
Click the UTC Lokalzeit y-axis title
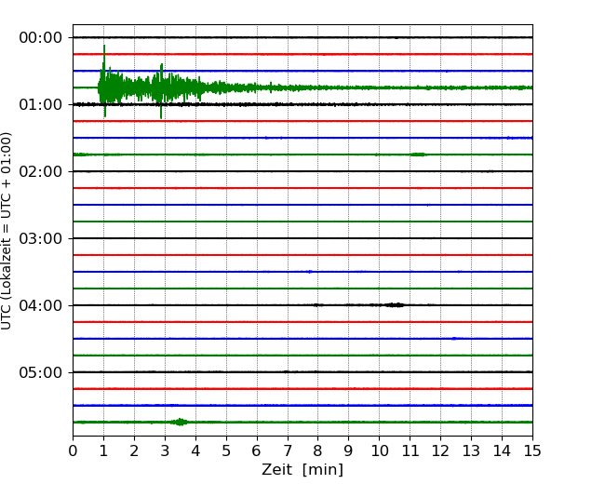pos(7,230)
